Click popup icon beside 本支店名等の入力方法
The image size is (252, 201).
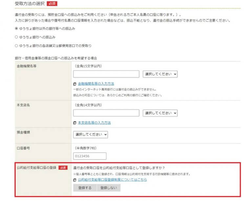click(74, 123)
